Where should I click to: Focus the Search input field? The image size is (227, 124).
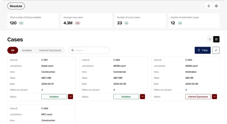pos(89,50)
